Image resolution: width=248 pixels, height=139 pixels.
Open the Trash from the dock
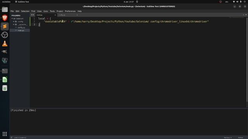coord(5,88)
